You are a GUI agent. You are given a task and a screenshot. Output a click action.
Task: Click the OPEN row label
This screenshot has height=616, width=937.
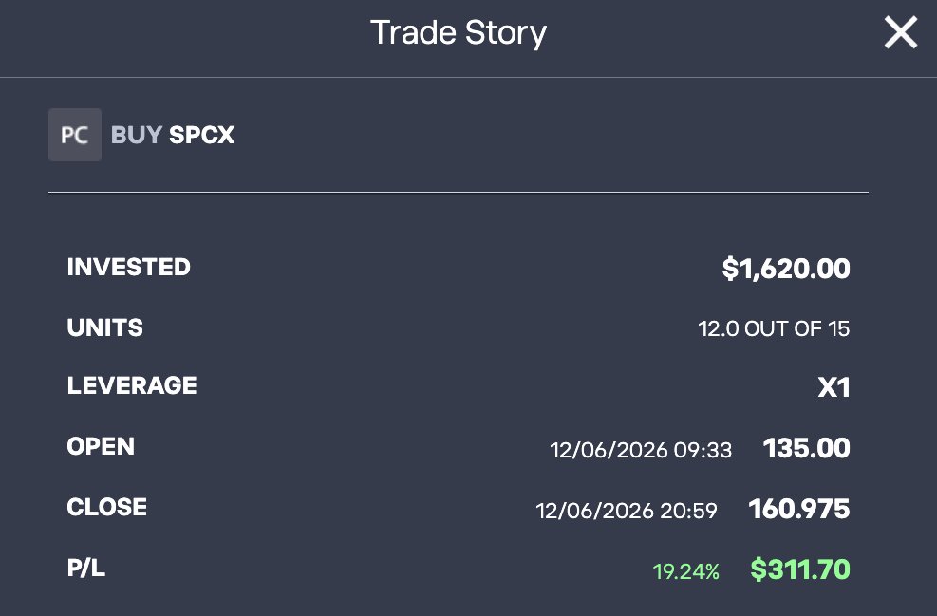click(x=101, y=446)
